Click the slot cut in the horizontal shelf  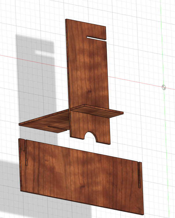pyautogui.click(x=57, y=128)
